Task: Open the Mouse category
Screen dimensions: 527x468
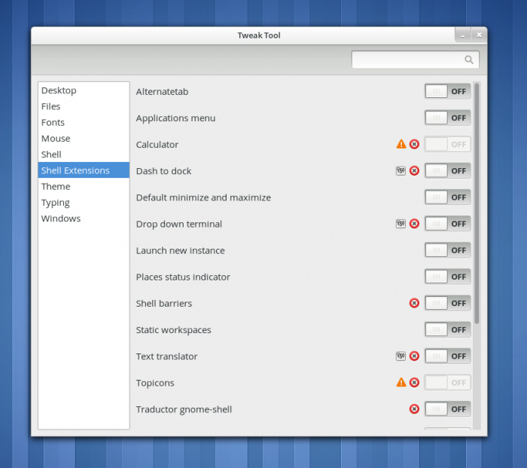Action: click(84, 138)
